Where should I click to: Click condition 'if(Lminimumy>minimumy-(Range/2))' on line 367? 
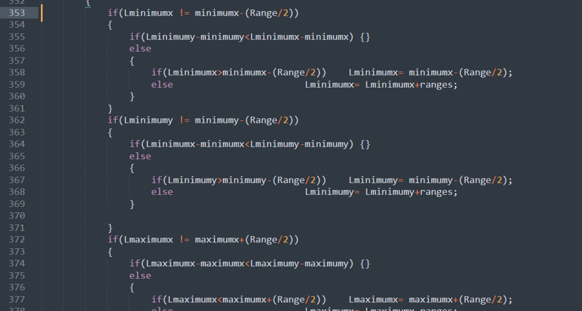(x=239, y=180)
